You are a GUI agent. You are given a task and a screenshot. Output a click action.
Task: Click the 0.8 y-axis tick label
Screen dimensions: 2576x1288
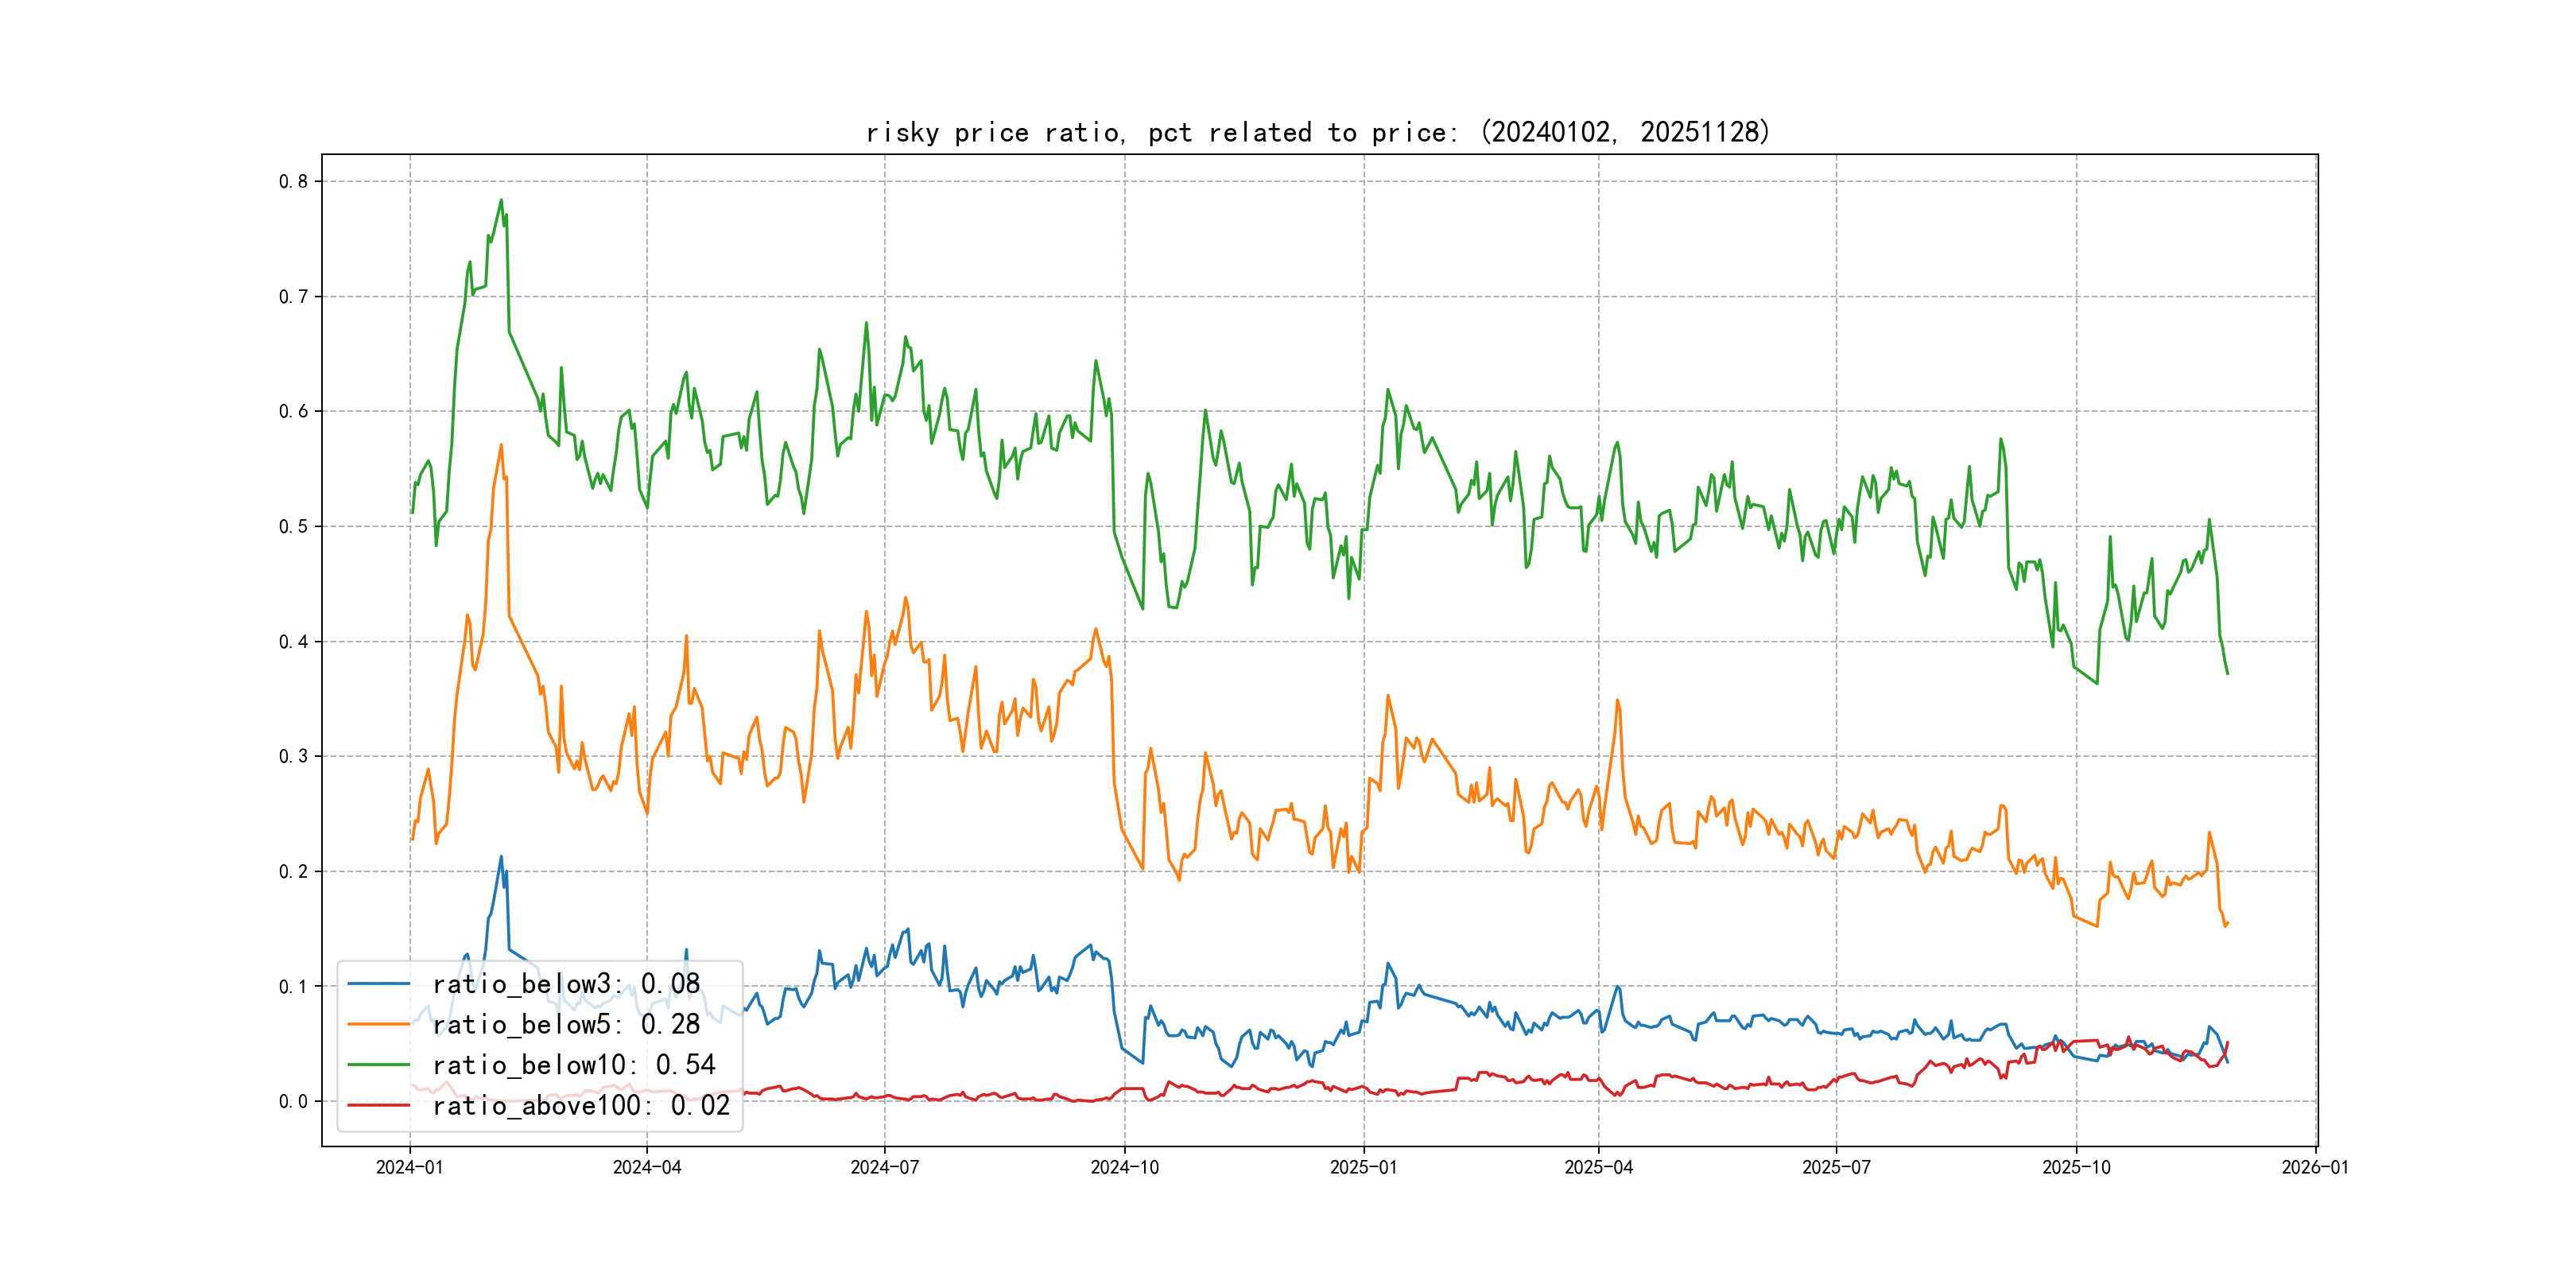coord(293,181)
